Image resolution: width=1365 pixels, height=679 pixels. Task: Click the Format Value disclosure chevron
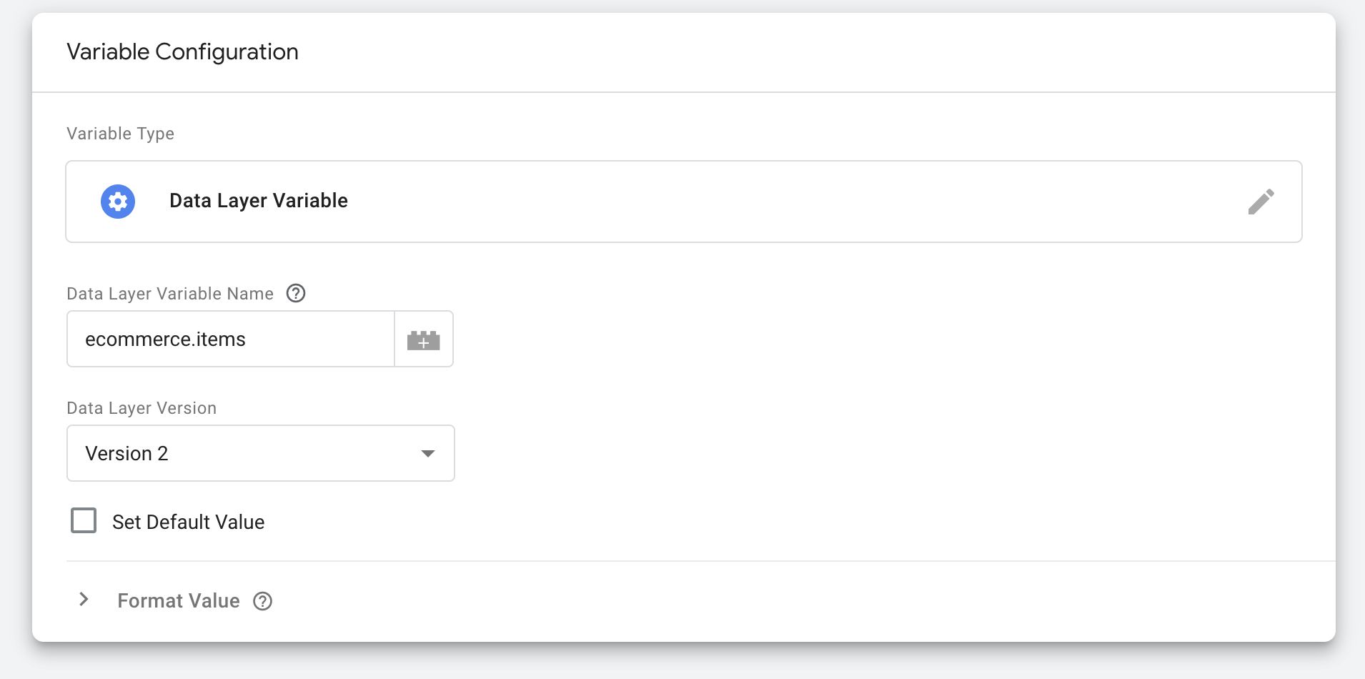[85, 599]
